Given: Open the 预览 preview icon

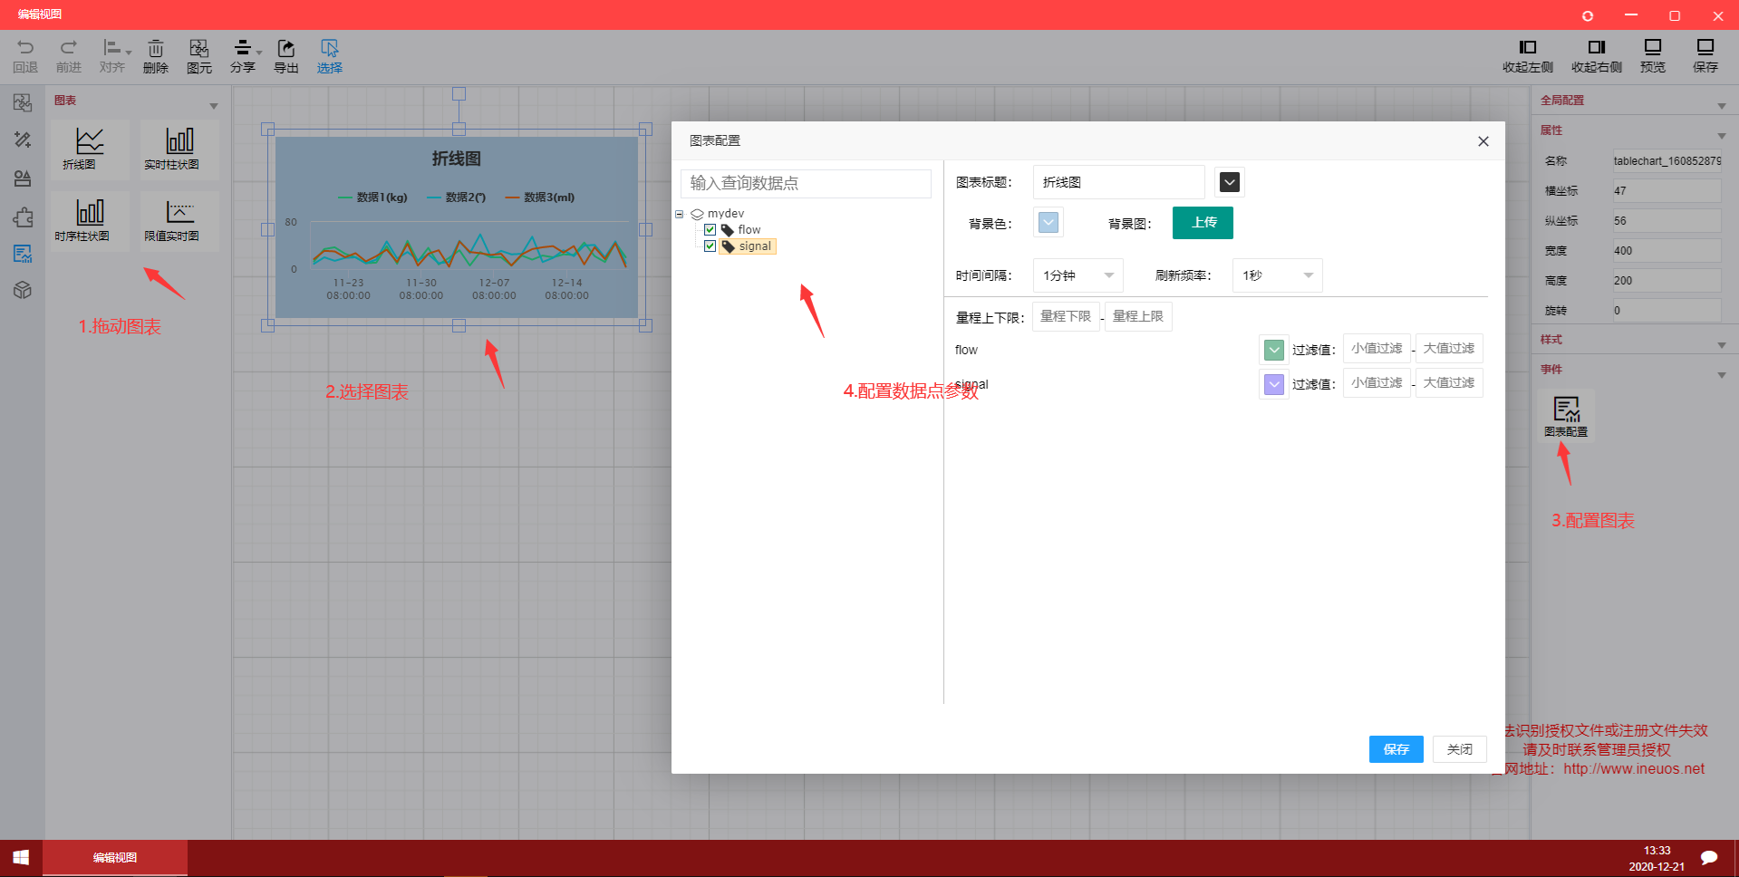Looking at the screenshot, I should click(x=1653, y=56).
